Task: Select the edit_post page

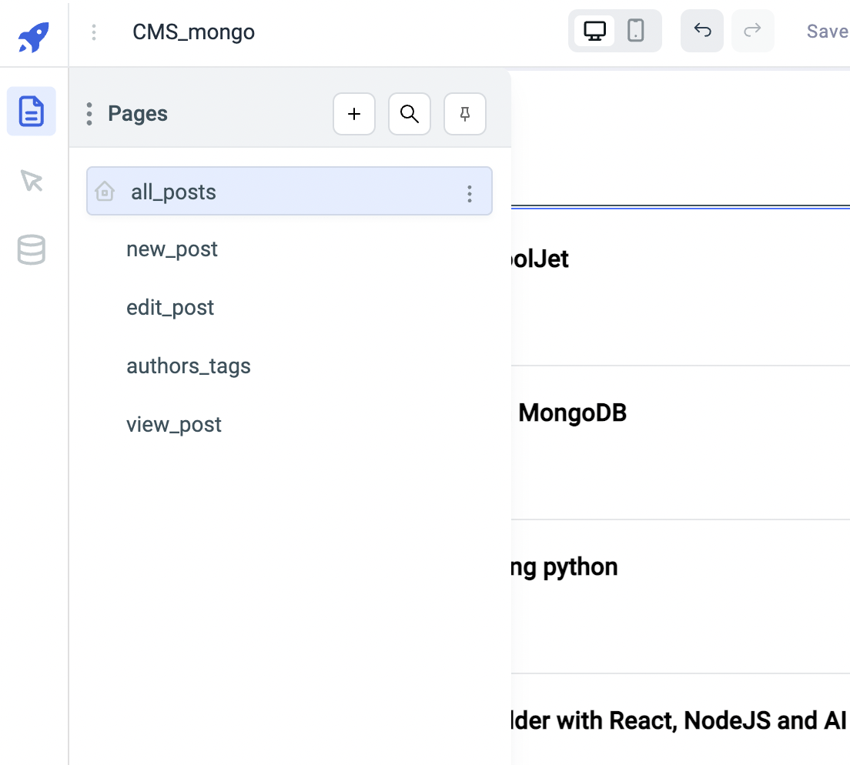Action: pos(170,308)
